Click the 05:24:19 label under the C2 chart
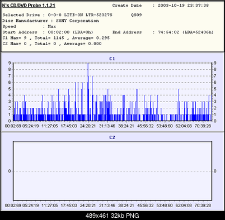 [31, 205]
